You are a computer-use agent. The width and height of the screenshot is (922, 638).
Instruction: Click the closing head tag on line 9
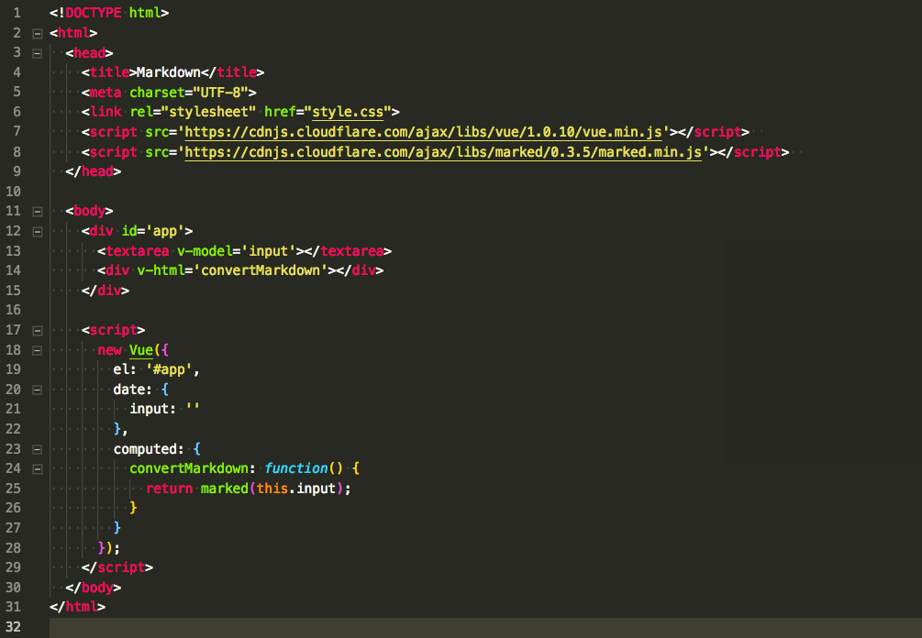click(x=94, y=170)
